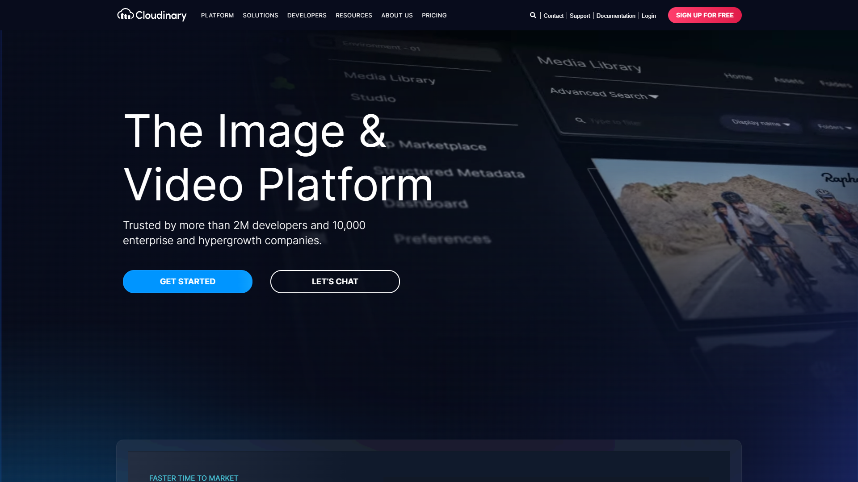Click the Get Started button
This screenshot has width=858, height=482.
coord(187,281)
